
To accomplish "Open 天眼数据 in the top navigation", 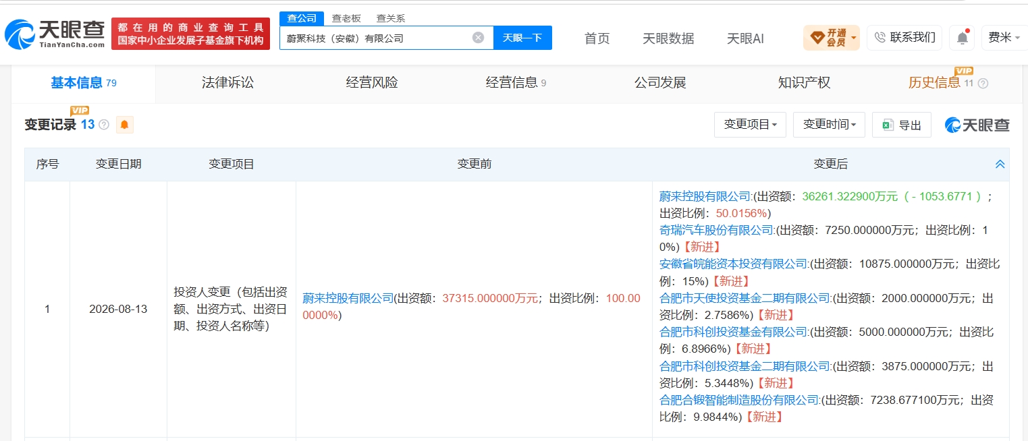I will (668, 38).
